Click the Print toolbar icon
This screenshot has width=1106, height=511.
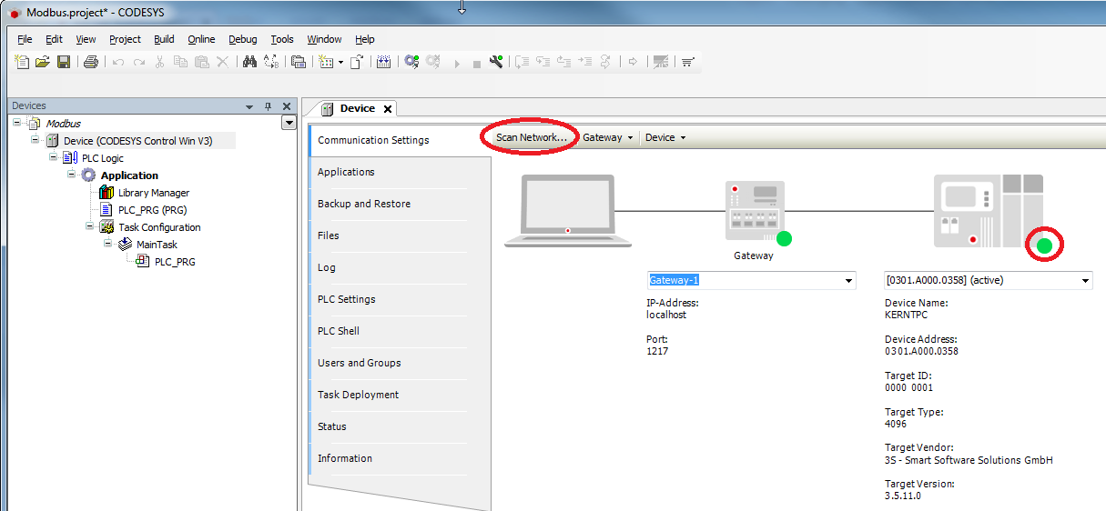coord(90,62)
